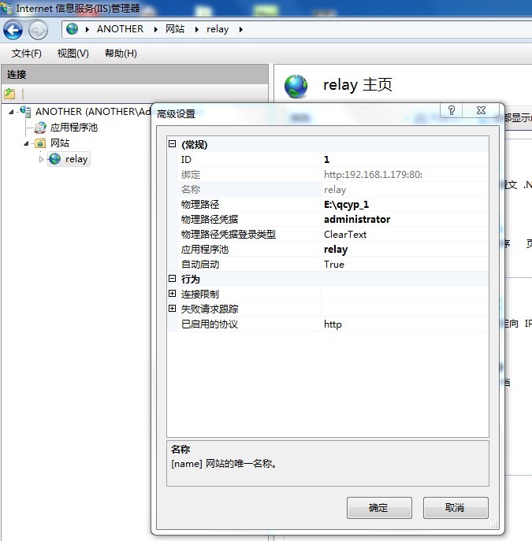
Task: Expand the 连接限制 property group
Action: [173, 295]
